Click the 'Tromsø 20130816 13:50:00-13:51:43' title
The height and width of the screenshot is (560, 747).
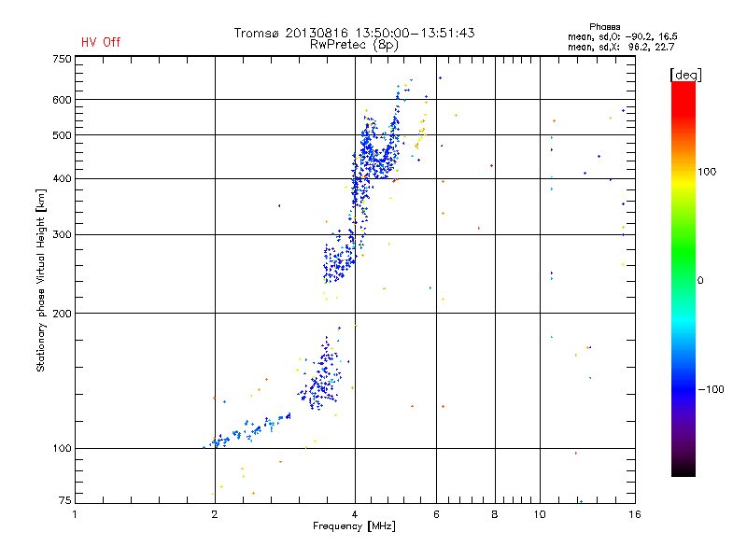[x=354, y=33]
